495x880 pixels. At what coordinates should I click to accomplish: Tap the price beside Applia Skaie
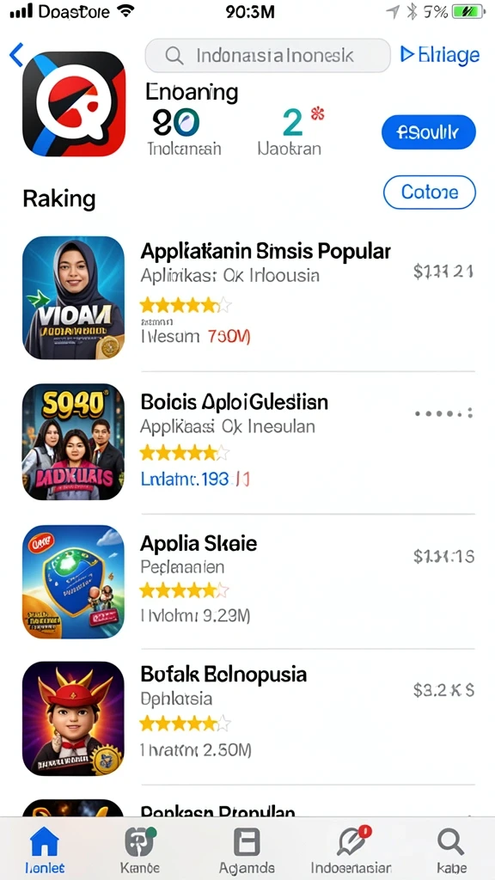click(444, 556)
